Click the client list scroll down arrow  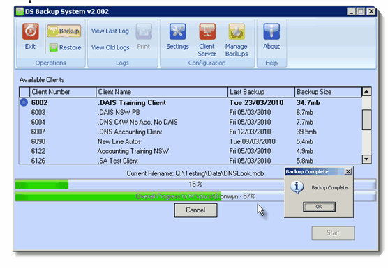[x=366, y=159]
